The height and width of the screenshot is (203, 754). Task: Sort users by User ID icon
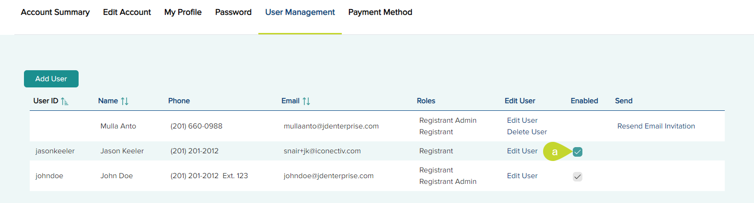[x=65, y=101]
